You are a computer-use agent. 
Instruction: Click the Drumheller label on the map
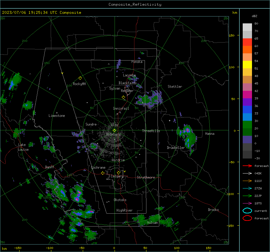click(x=176, y=148)
